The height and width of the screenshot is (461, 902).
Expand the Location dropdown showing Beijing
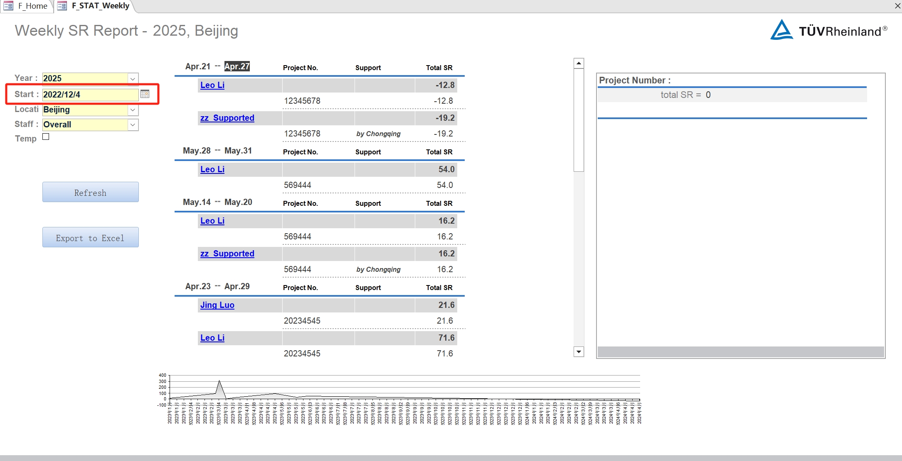coord(133,110)
